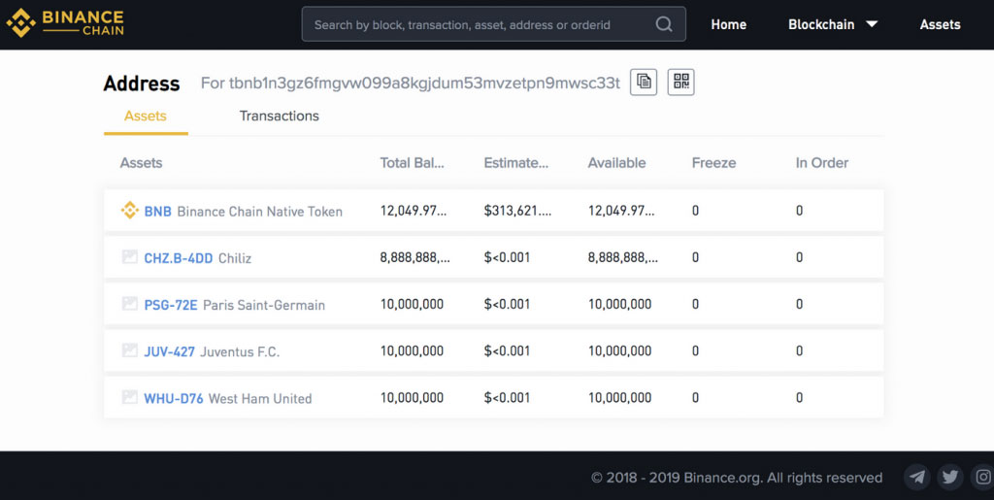Image resolution: width=994 pixels, height=500 pixels.
Task: Click the CHZ.B-4DD placeholder image icon
Action: tap(130, 256)
